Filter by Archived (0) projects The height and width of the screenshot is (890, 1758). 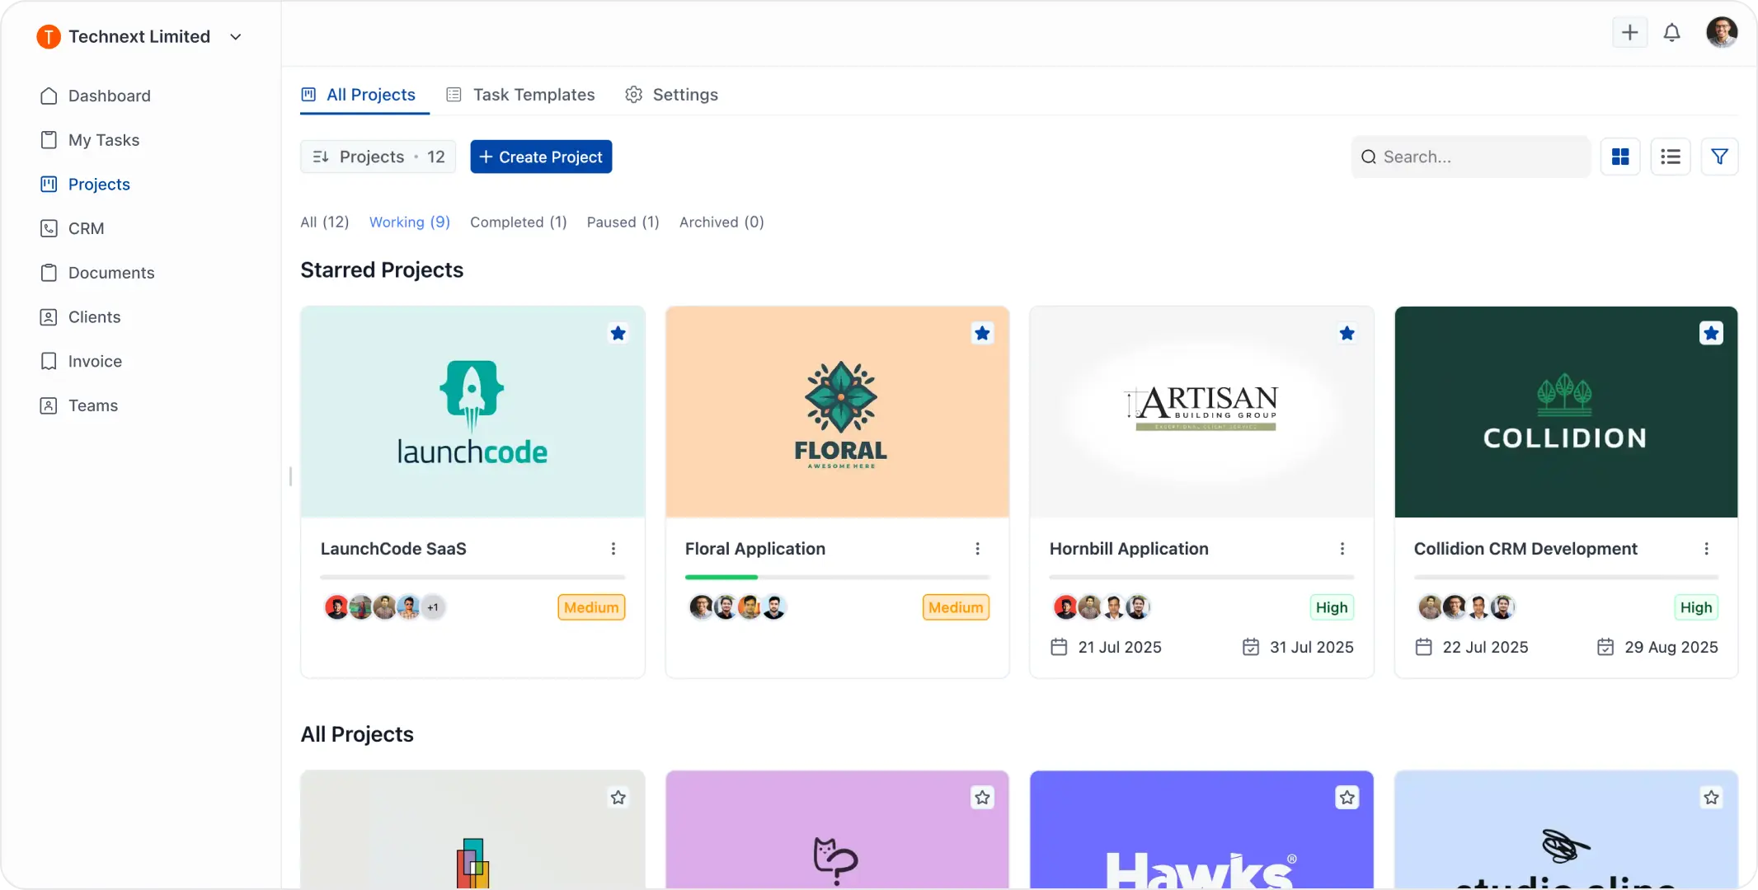point(722,222)
